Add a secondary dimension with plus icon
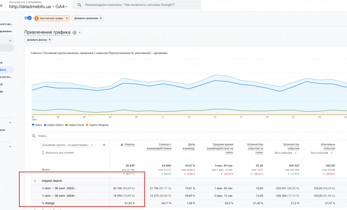This screenshot has height=210, width=347. click(x=104, y=145)
